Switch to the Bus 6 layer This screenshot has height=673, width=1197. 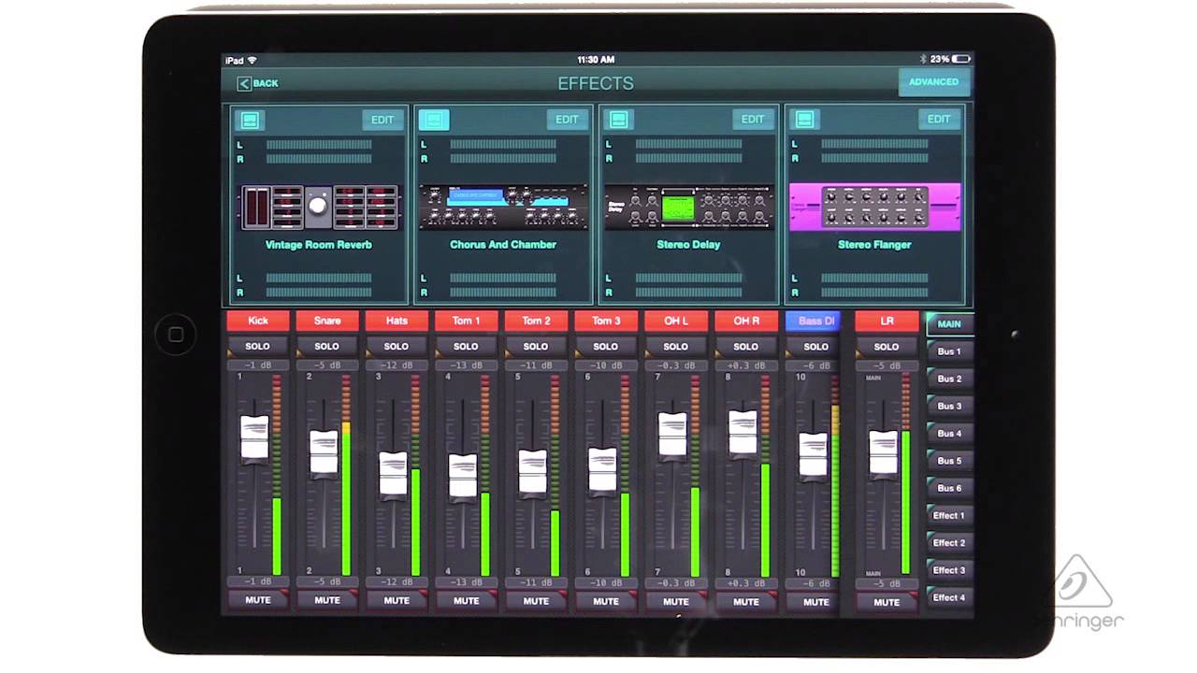(x=949, y=488)
